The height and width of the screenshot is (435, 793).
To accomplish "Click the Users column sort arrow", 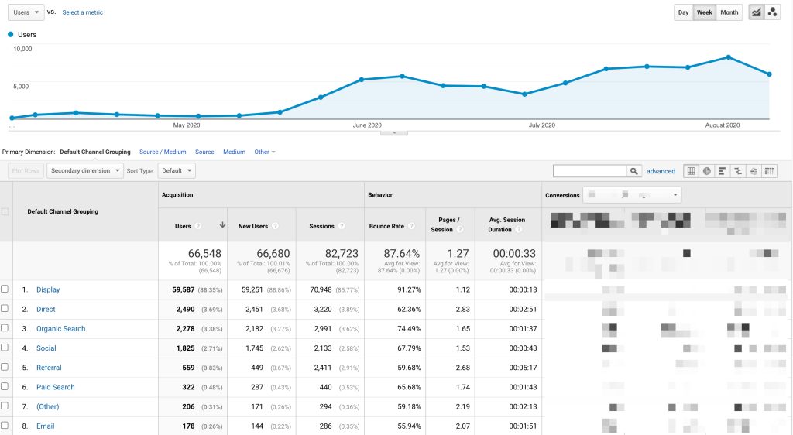I will pyautogui.click(x=222, y=225).
